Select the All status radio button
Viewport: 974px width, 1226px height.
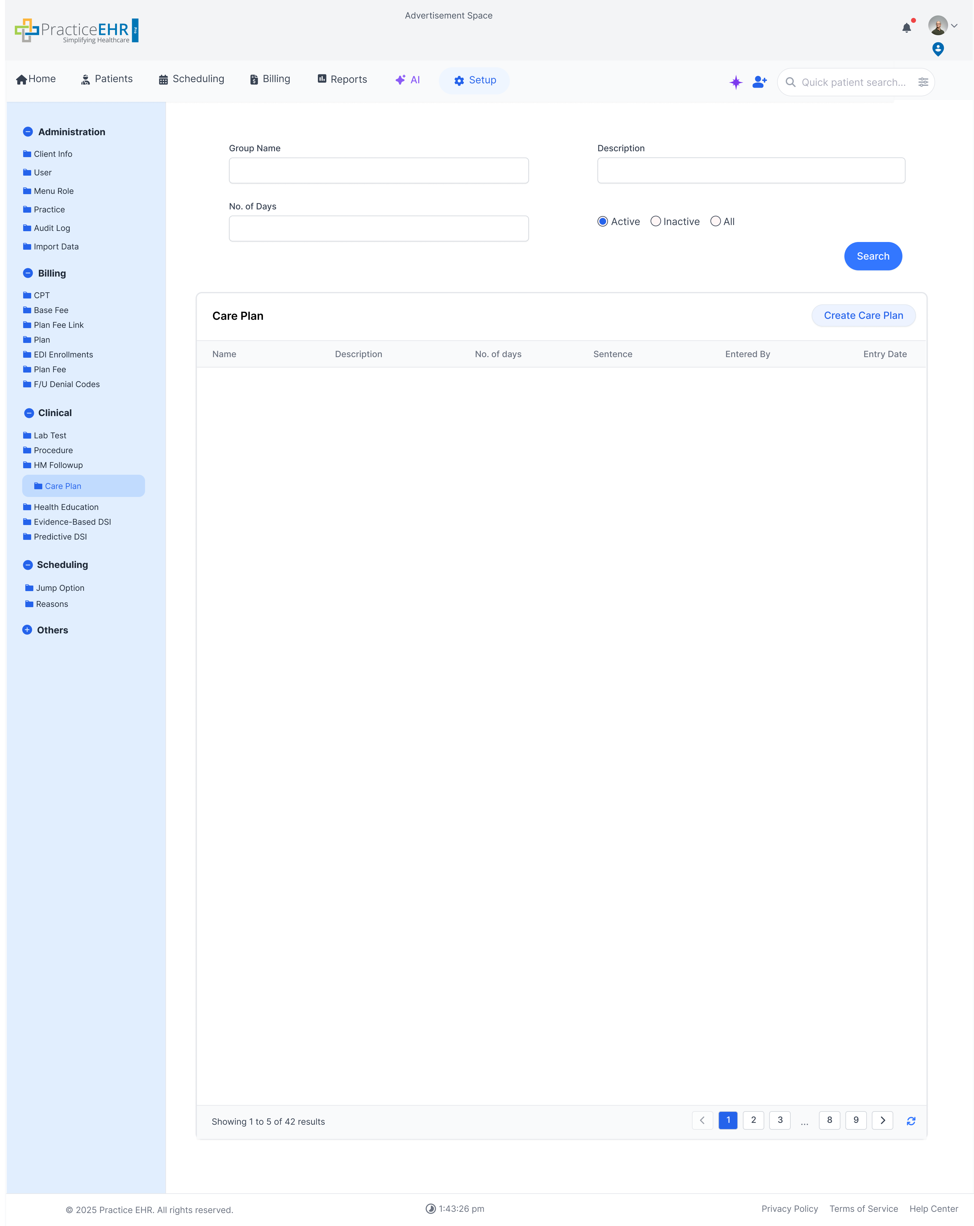pyautogui.click(x=715, y=221)
